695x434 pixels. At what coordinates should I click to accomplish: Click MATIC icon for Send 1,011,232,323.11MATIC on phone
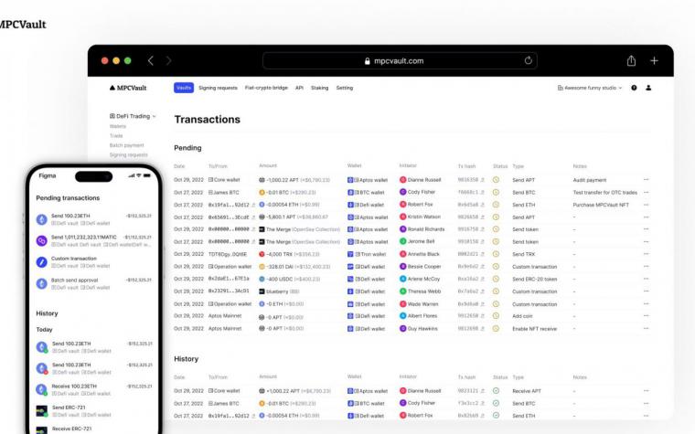(x=42, y=240)
